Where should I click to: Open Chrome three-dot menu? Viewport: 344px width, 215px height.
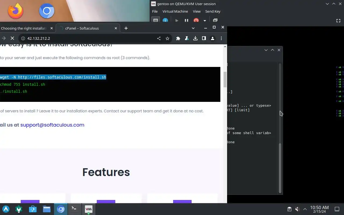click(x=221, y=38)
